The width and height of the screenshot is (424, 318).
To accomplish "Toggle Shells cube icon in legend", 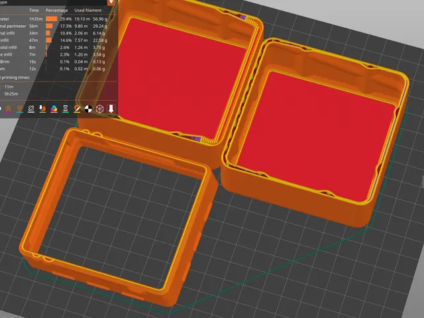I will [100, 109].
